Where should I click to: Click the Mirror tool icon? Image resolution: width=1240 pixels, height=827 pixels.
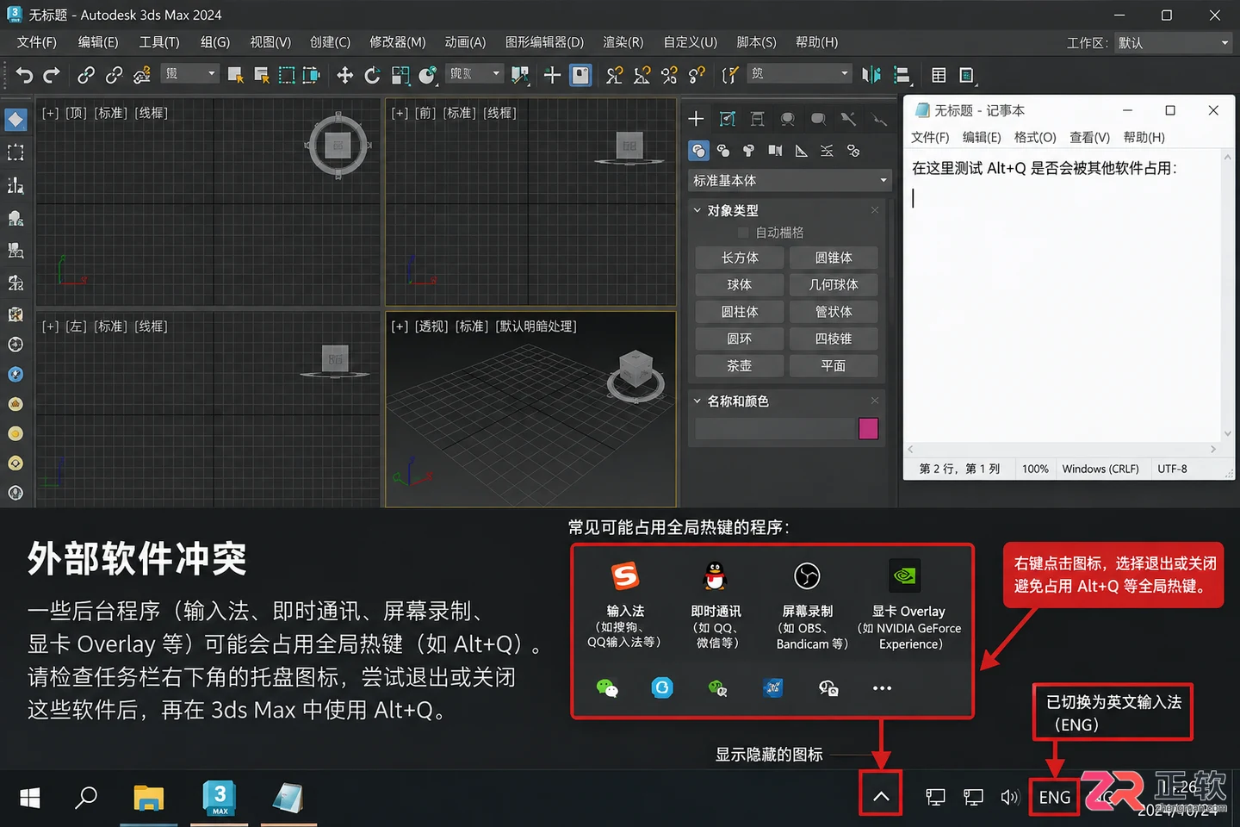coord(871,75)
